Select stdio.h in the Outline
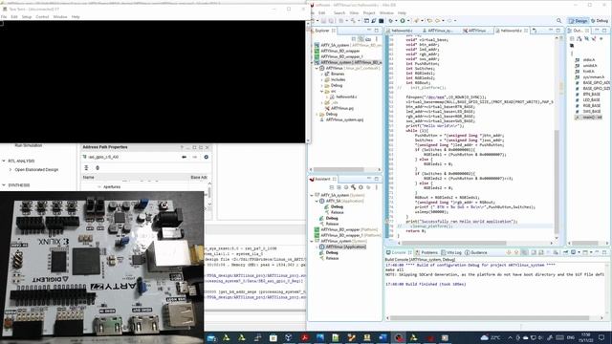Screen dimensions: 612x344 point(589,60)
